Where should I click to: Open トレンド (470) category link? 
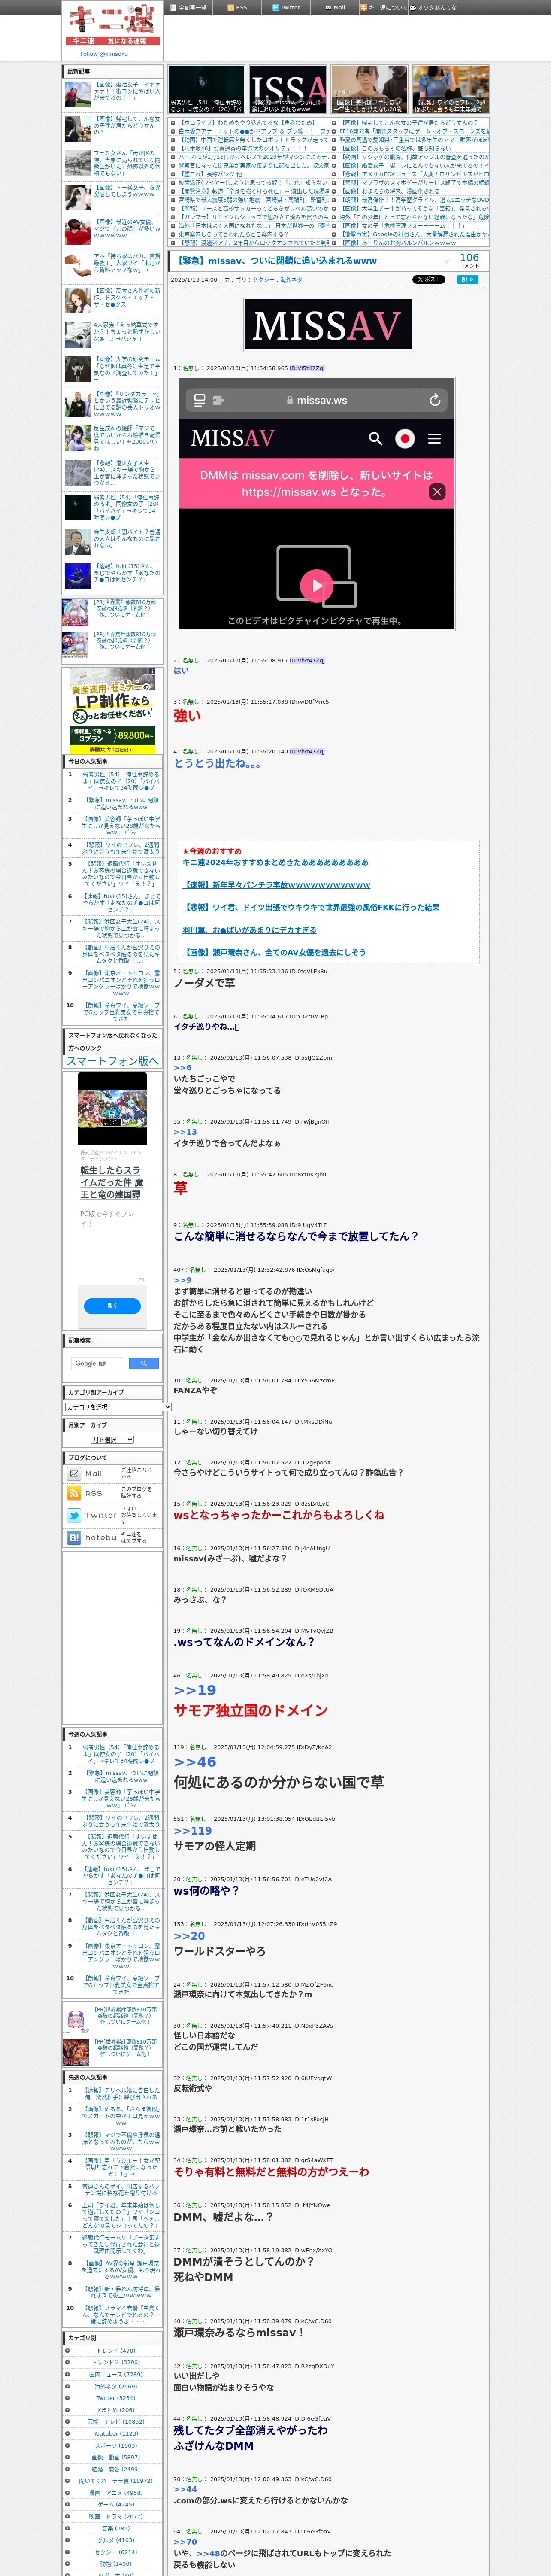click(x=116, y=2350)
